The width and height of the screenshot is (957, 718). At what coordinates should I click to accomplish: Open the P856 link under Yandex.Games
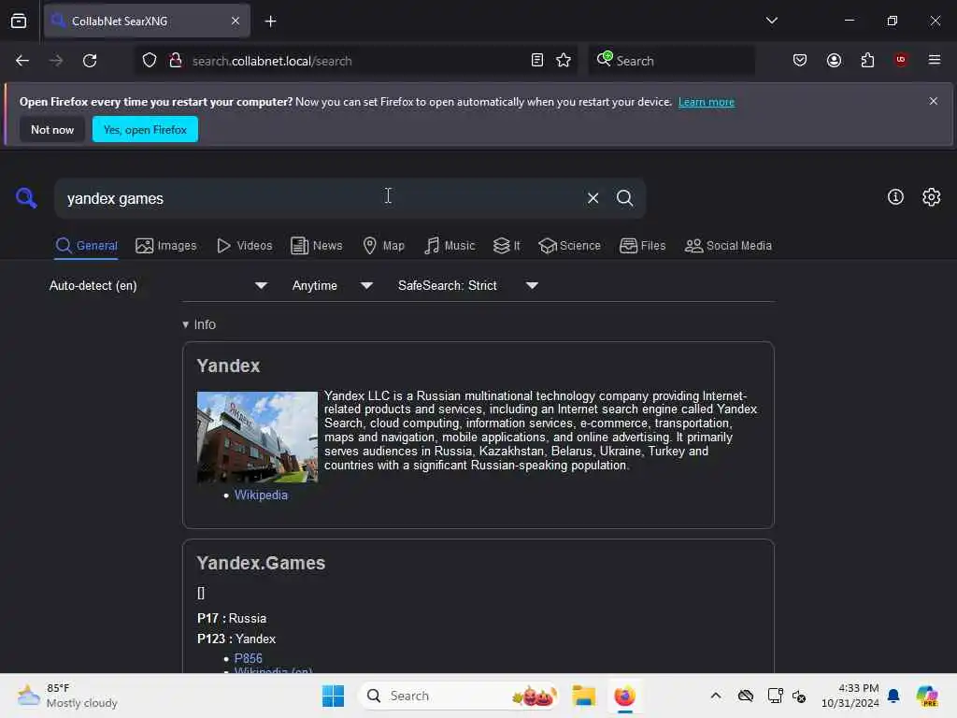coord(249,658)
